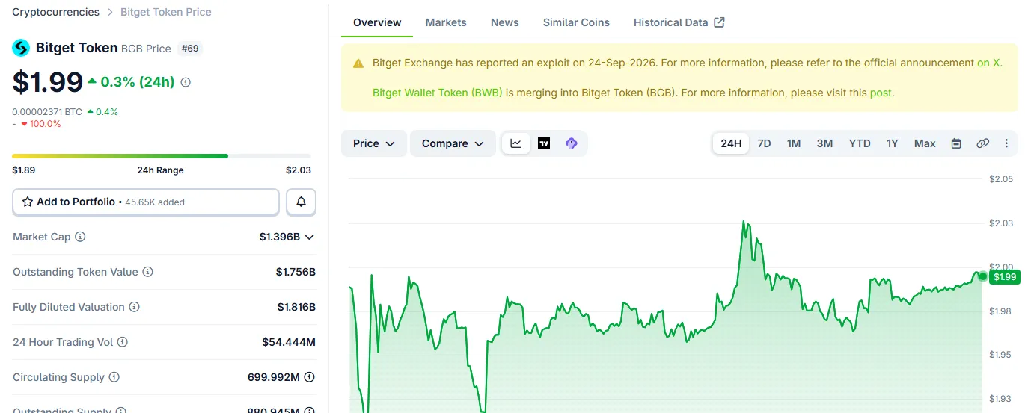The height and width of the screenshot is (413, 1025).
Task: Select YTD chart timeframe
Action: [860, 143]
